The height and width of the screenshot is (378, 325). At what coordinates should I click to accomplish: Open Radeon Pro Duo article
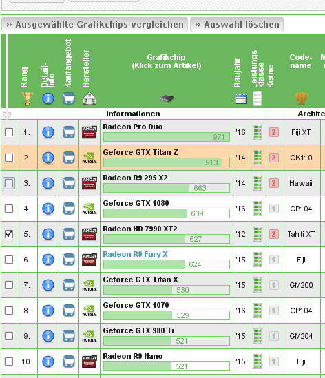pyautogui.click(x=133, y=127)
